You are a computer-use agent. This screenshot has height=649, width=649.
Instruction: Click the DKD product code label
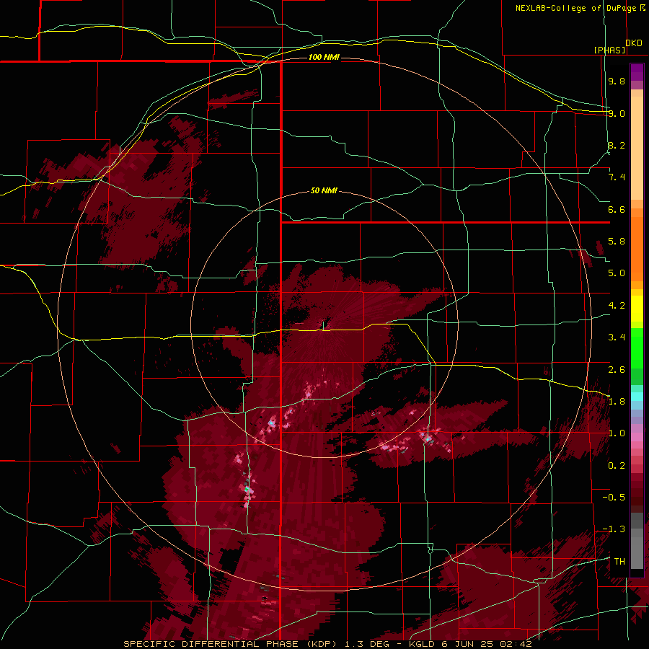(x=634, y=43)
